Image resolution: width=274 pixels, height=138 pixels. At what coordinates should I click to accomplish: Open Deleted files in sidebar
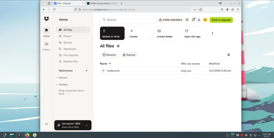point(73,62)
